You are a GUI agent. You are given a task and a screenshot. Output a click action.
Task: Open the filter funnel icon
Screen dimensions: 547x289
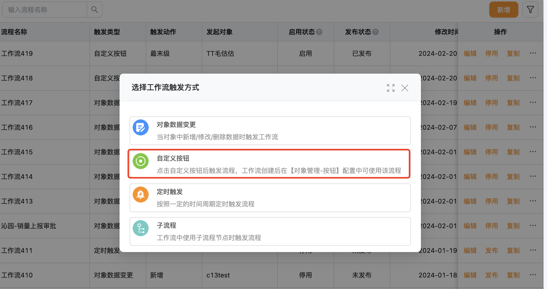pyautogui.click(x=530, y=10)
